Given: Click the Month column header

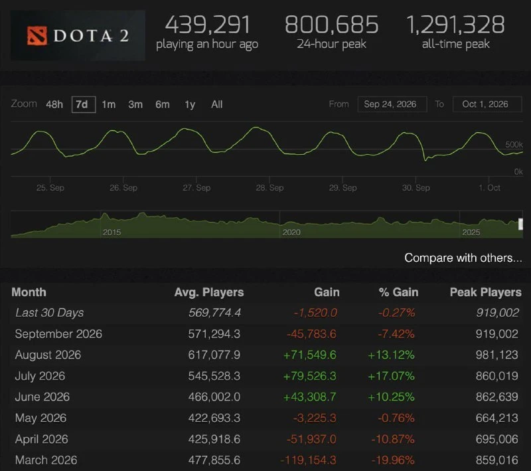Looking at the screenshot, I should coord(29,292).
